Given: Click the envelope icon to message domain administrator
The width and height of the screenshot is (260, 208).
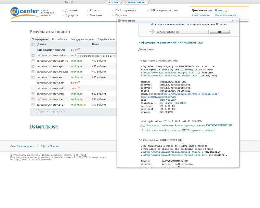Looking at the screenshot, I should [143, 125].
